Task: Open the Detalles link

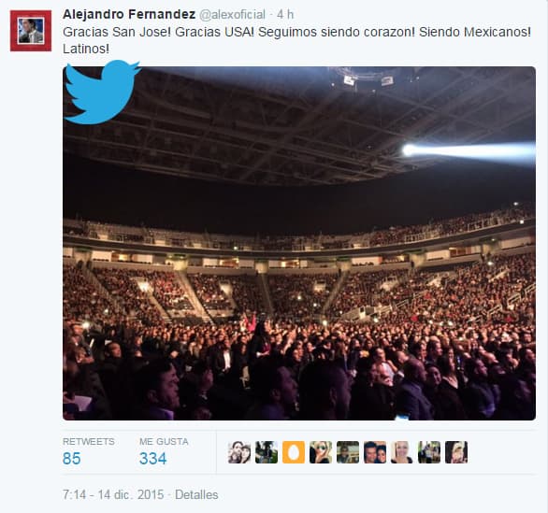Action: pos(196,494)
